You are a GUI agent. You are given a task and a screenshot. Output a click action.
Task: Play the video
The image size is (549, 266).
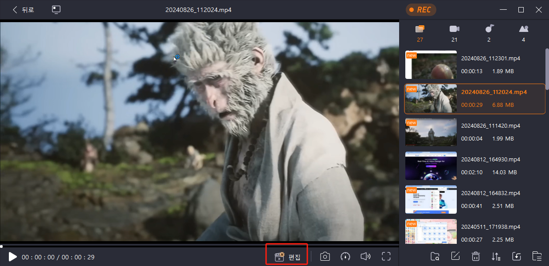12,257
